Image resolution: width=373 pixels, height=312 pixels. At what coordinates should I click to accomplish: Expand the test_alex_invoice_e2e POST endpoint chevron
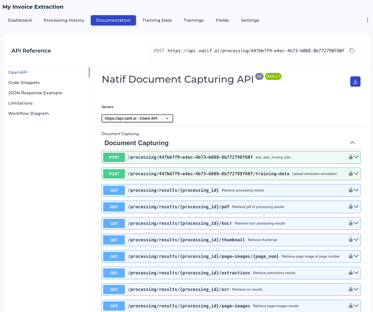pos(356,157)
